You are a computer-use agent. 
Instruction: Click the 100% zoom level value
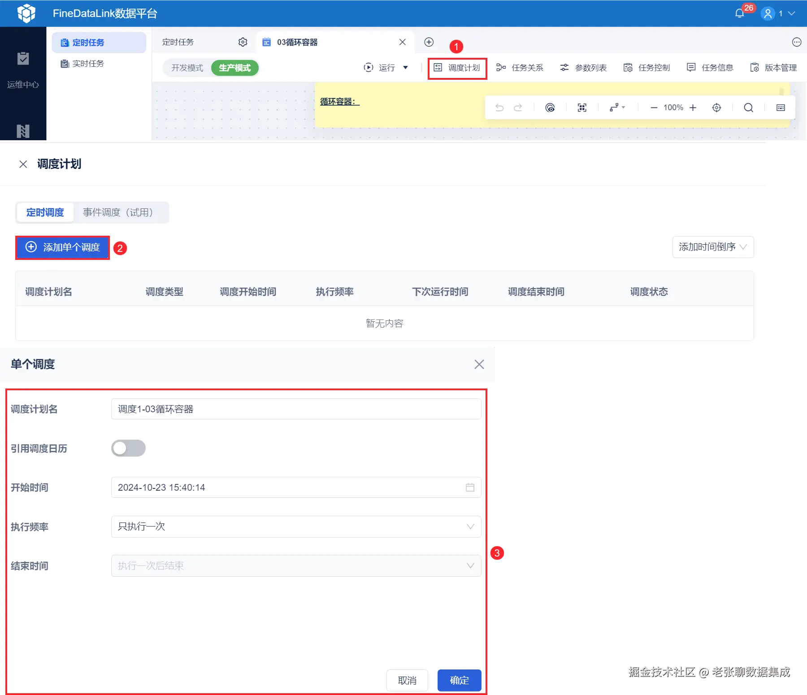673,108
